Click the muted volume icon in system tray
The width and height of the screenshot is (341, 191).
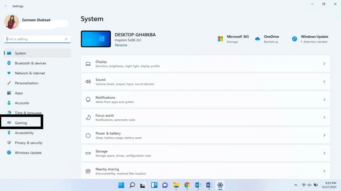[310, 185]
